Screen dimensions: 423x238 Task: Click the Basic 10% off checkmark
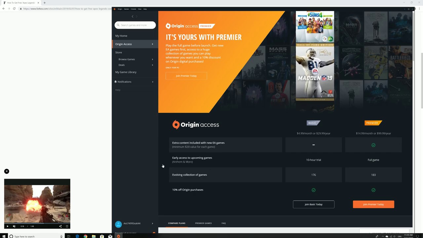click(314, 190)
